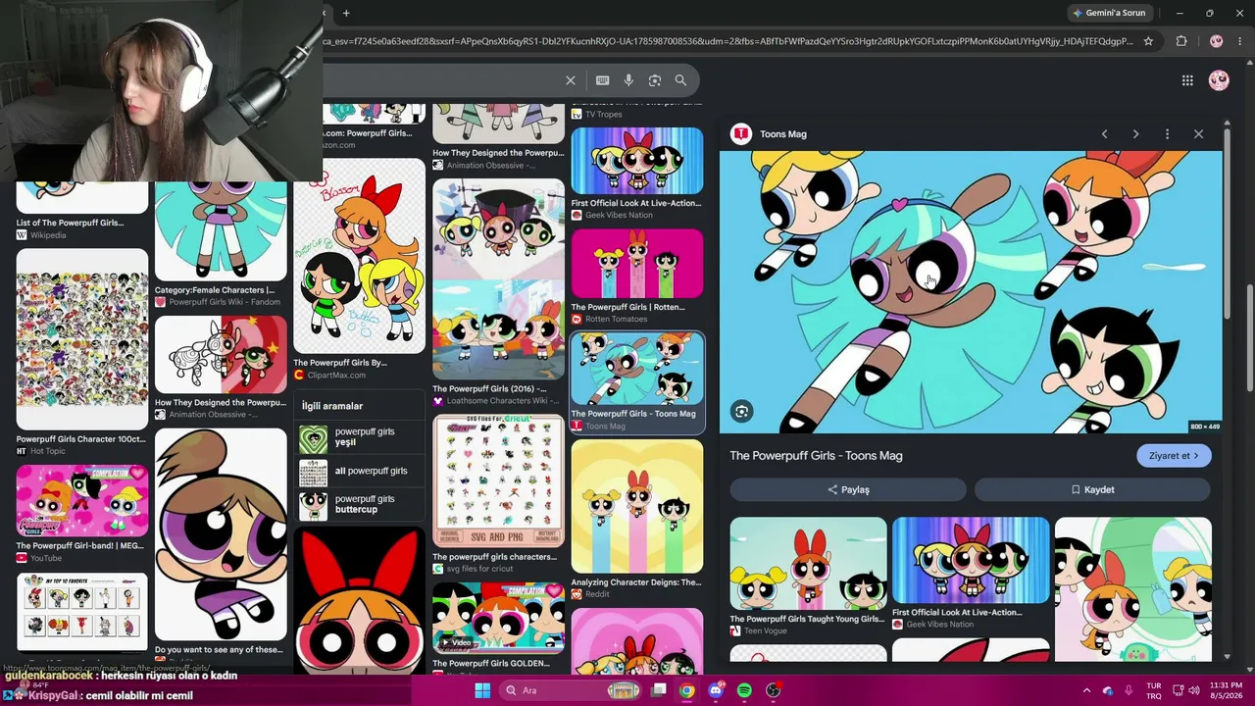
Task: Open the Google account avatar
Action: tap(1219, 80)
